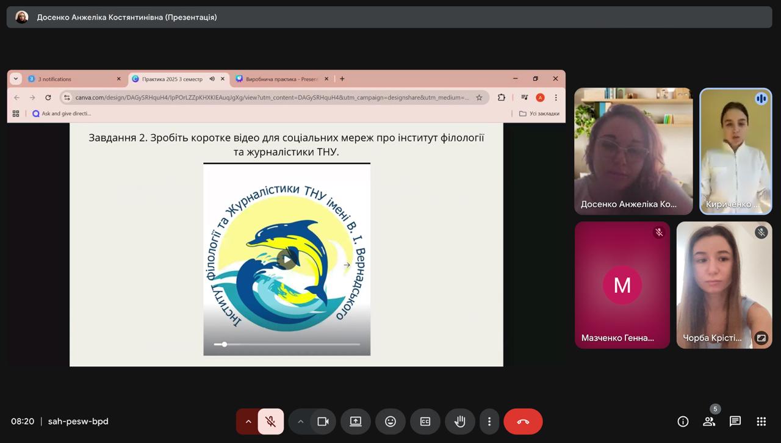Open the activities grid icon
Screen dimensions: 781x443
[x=761, y=422]
